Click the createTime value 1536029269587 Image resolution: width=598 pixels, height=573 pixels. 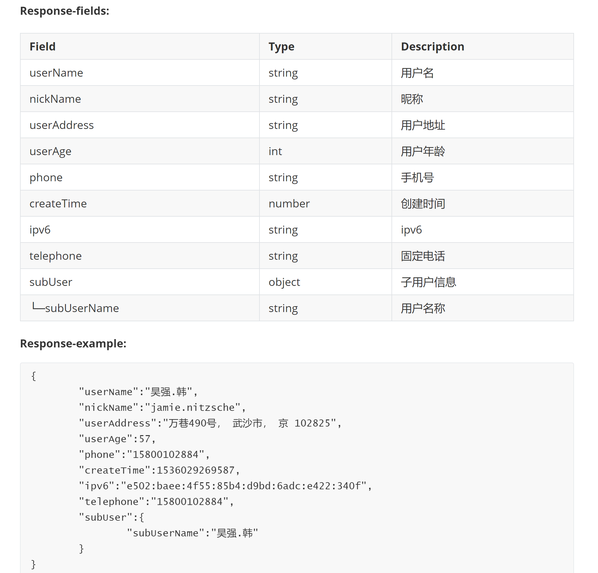196,470
